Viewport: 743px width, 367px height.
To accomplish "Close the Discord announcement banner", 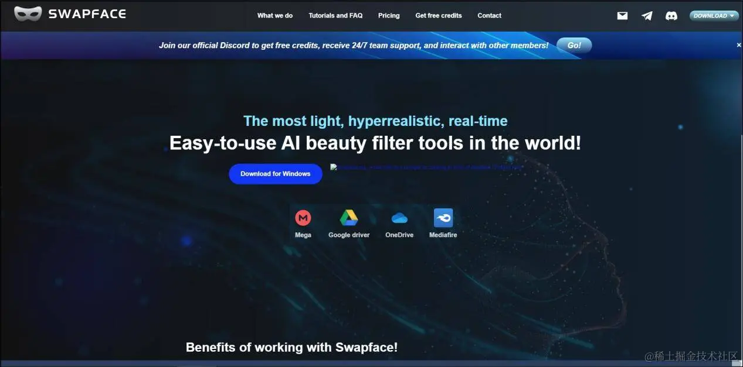I will coord(738,45).
